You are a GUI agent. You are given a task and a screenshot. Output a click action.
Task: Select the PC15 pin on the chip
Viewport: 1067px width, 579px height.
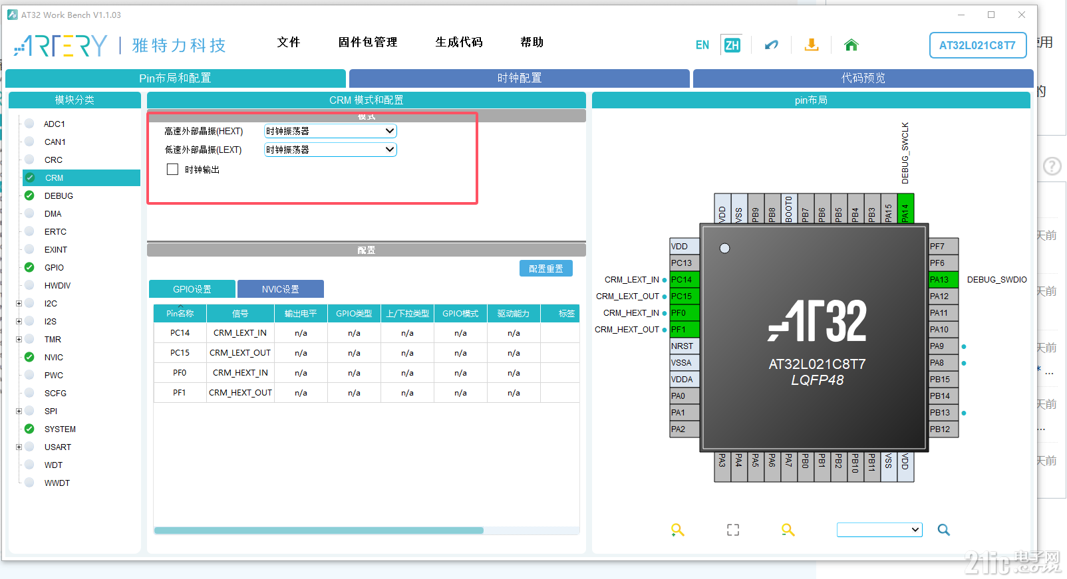[685, 296]
